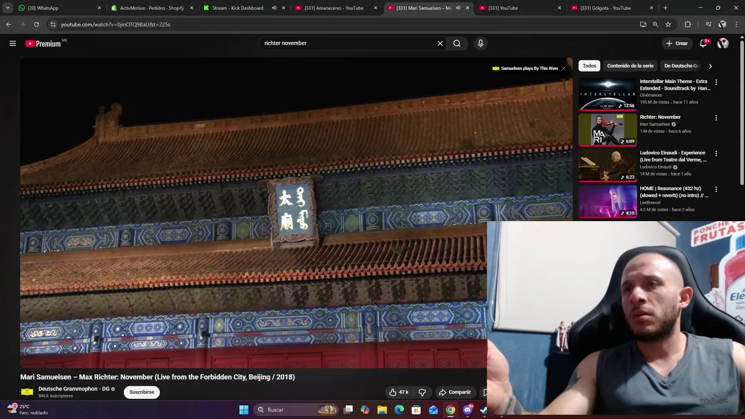The width and height of the screenshot is (745, 419).
Task: Open Chrome extensions puzzle icon
Action: pyautogui.click(x=688, y=24)
